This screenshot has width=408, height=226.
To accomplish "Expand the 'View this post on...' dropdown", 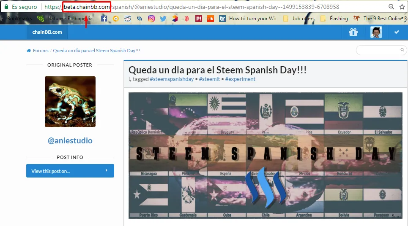I will click(x=70, y=171).
